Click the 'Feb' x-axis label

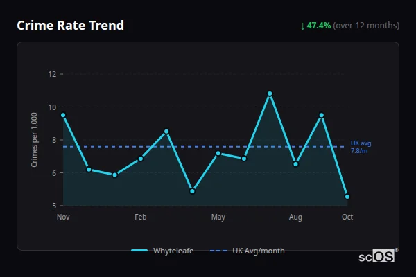(141, 217)
